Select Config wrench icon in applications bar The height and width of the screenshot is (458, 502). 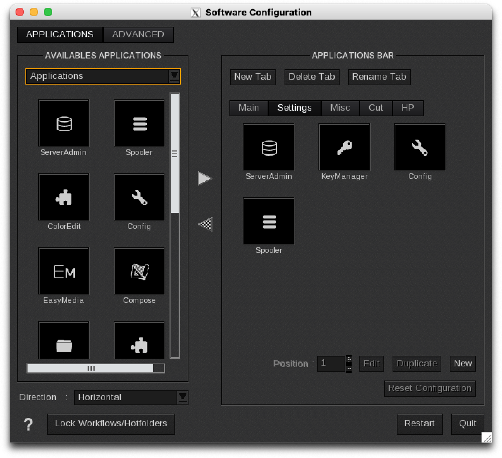click(x=420, y=147)
